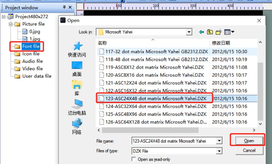Go up one folder level icon
The width and height of the screenshot is (272, 164).
pyautogui.click(x=210, y=32)
